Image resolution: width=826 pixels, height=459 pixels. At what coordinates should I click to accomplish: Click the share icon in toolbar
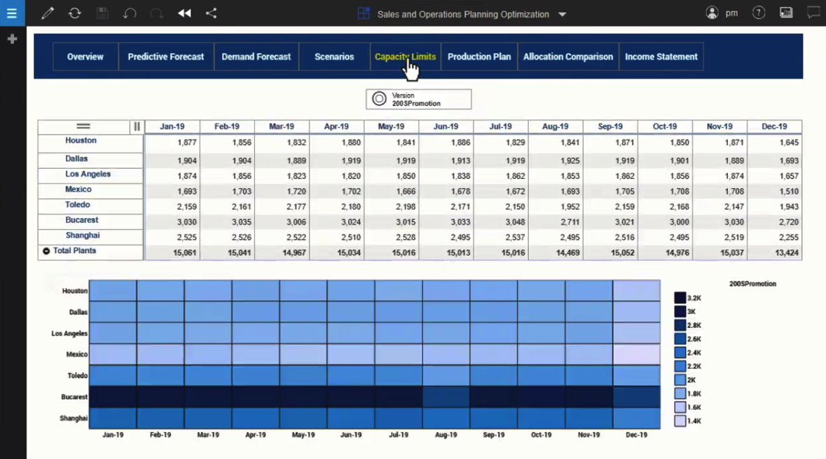click(211, 13)
